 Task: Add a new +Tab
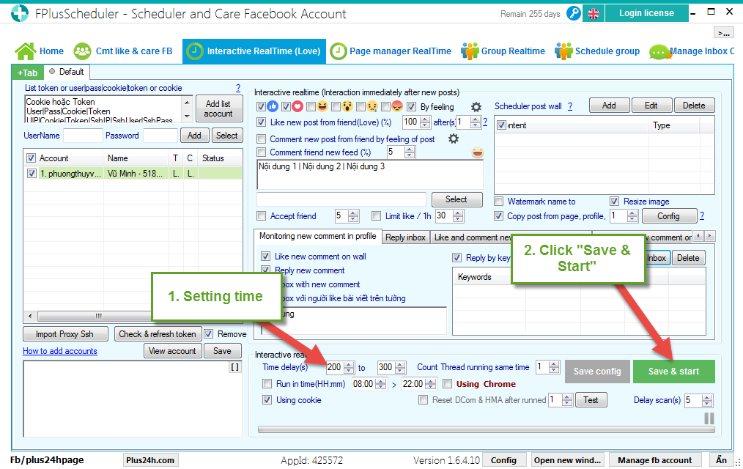tap(28, 73)
